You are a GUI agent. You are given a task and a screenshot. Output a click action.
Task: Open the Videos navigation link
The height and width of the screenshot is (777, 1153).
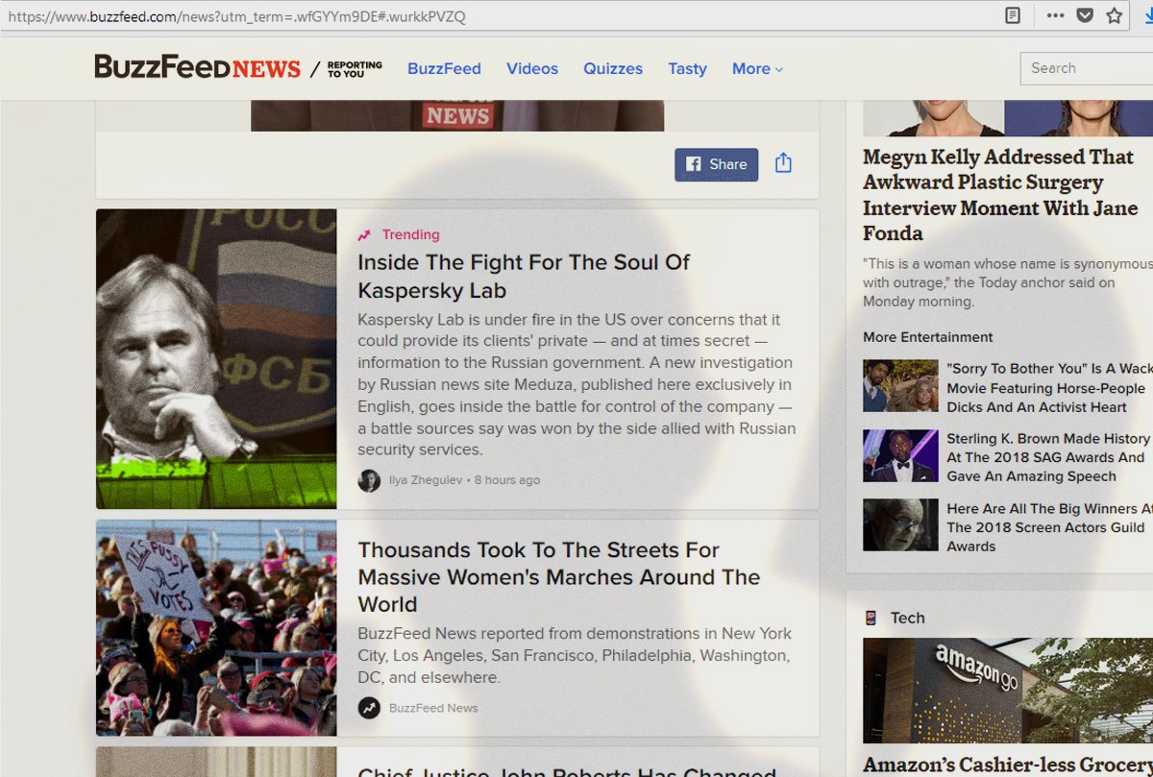[x=532, y=69]
